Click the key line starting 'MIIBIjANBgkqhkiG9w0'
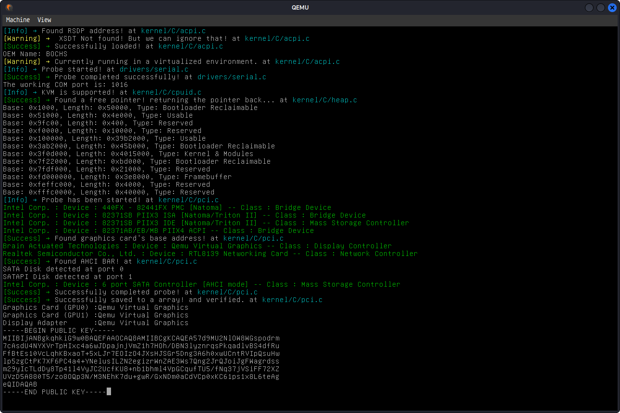620x413 pixels. [141, 338]
